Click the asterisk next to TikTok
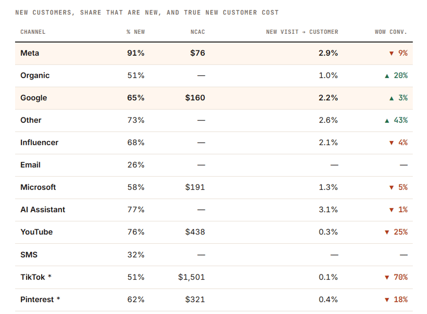This screenshot has width=427, height=314. (49, 276)
